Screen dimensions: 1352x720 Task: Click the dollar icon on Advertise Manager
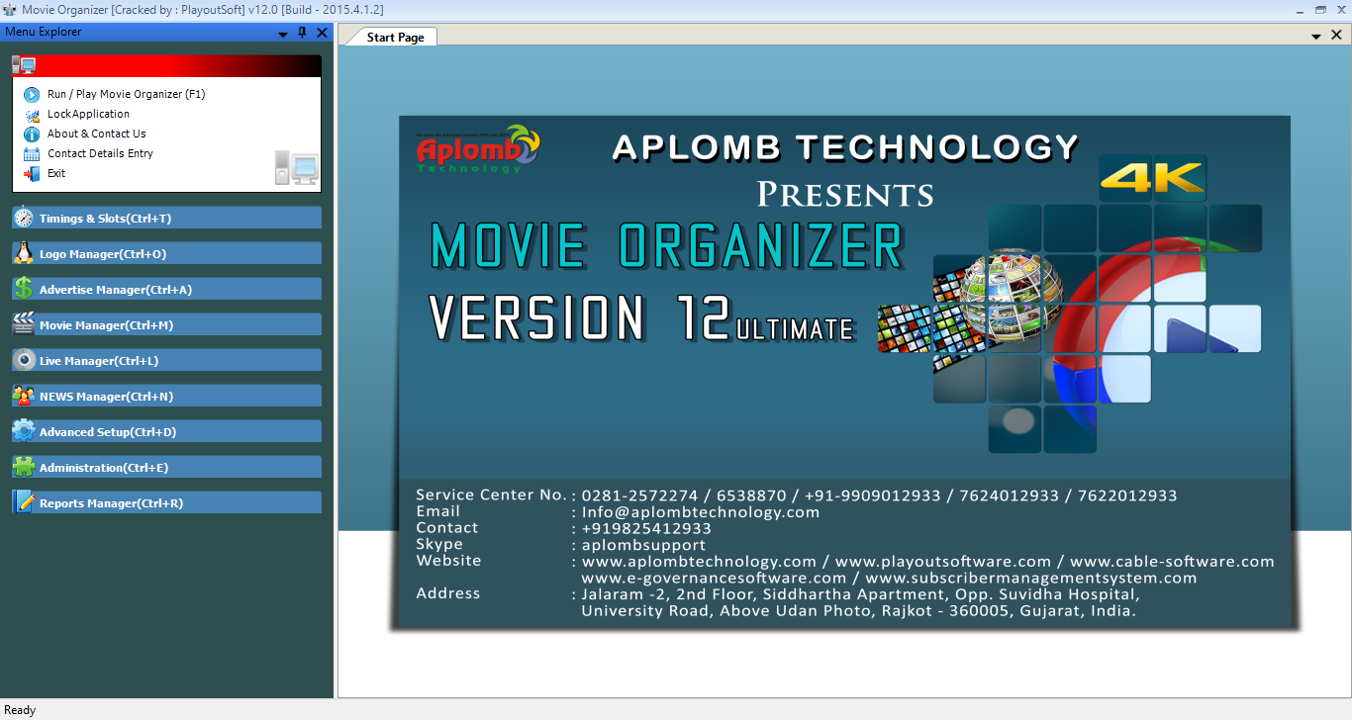coord(23,289)
